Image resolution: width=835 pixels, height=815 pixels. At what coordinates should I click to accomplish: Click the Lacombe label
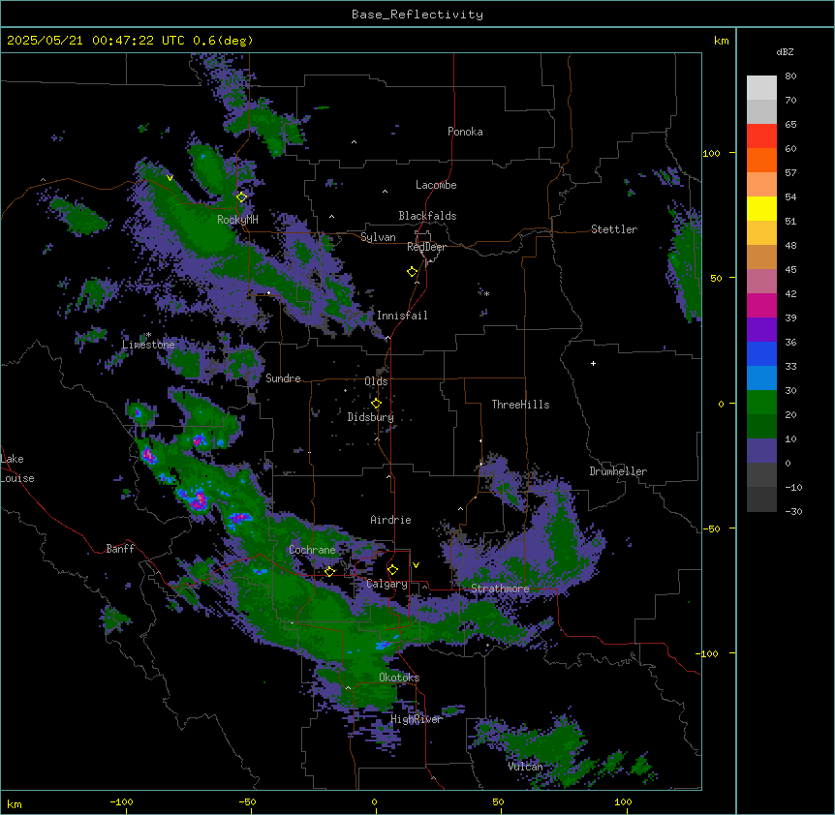[436, 185]
